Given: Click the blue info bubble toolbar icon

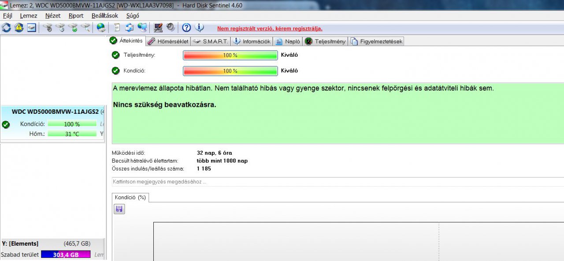Looking at the screenshot, I should point(199,28).
